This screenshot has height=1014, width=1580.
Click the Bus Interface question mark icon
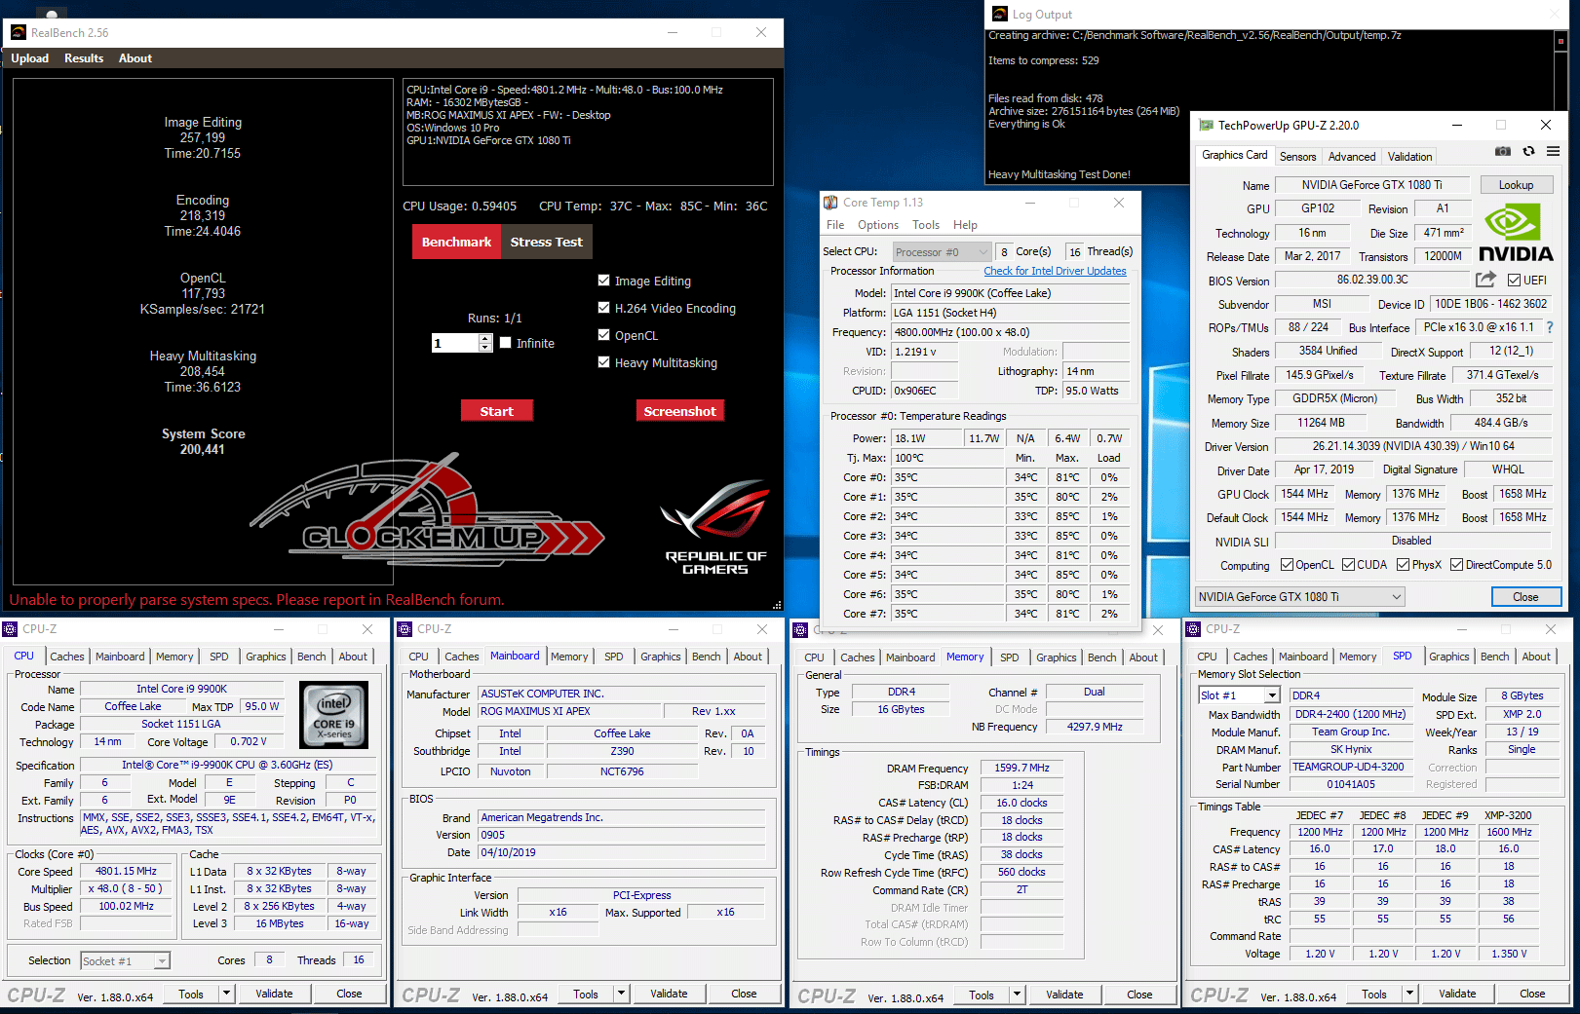(x=1550, y=327)
